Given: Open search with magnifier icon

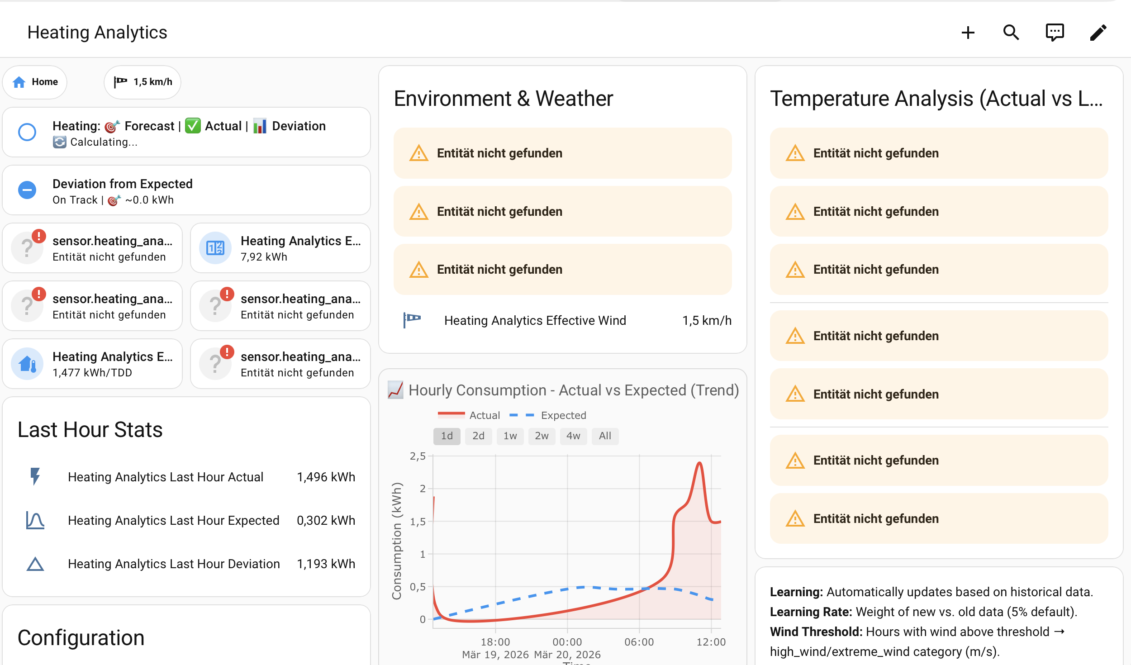Looking at the screenshot, I should pos(1011,33).
